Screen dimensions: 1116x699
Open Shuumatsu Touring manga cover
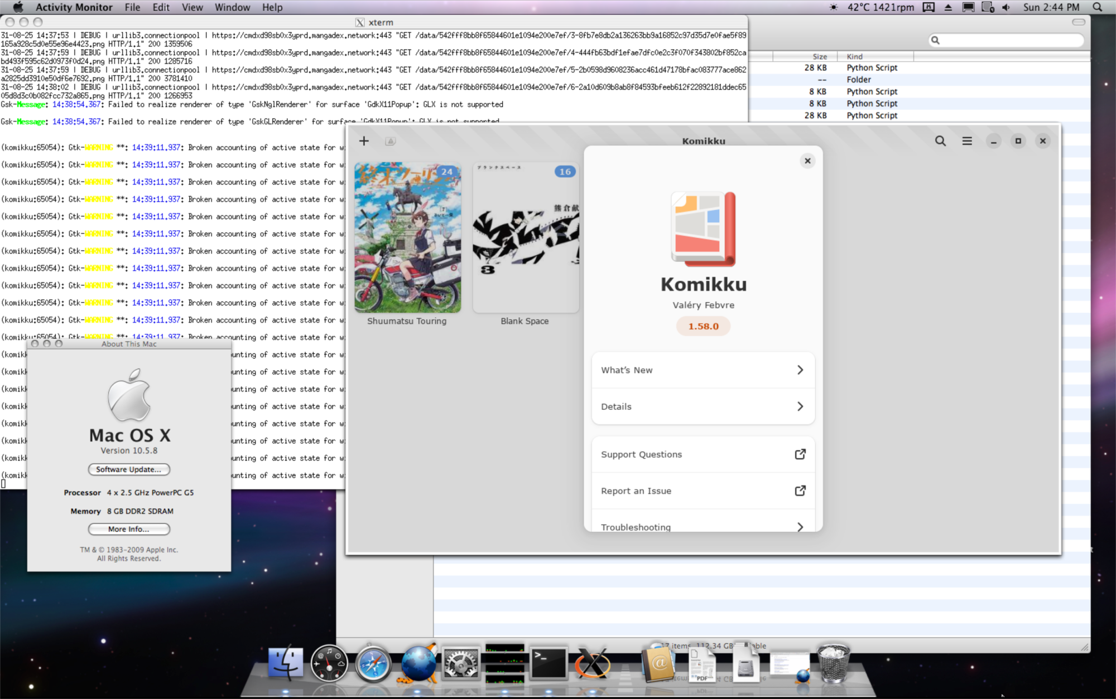407,238
